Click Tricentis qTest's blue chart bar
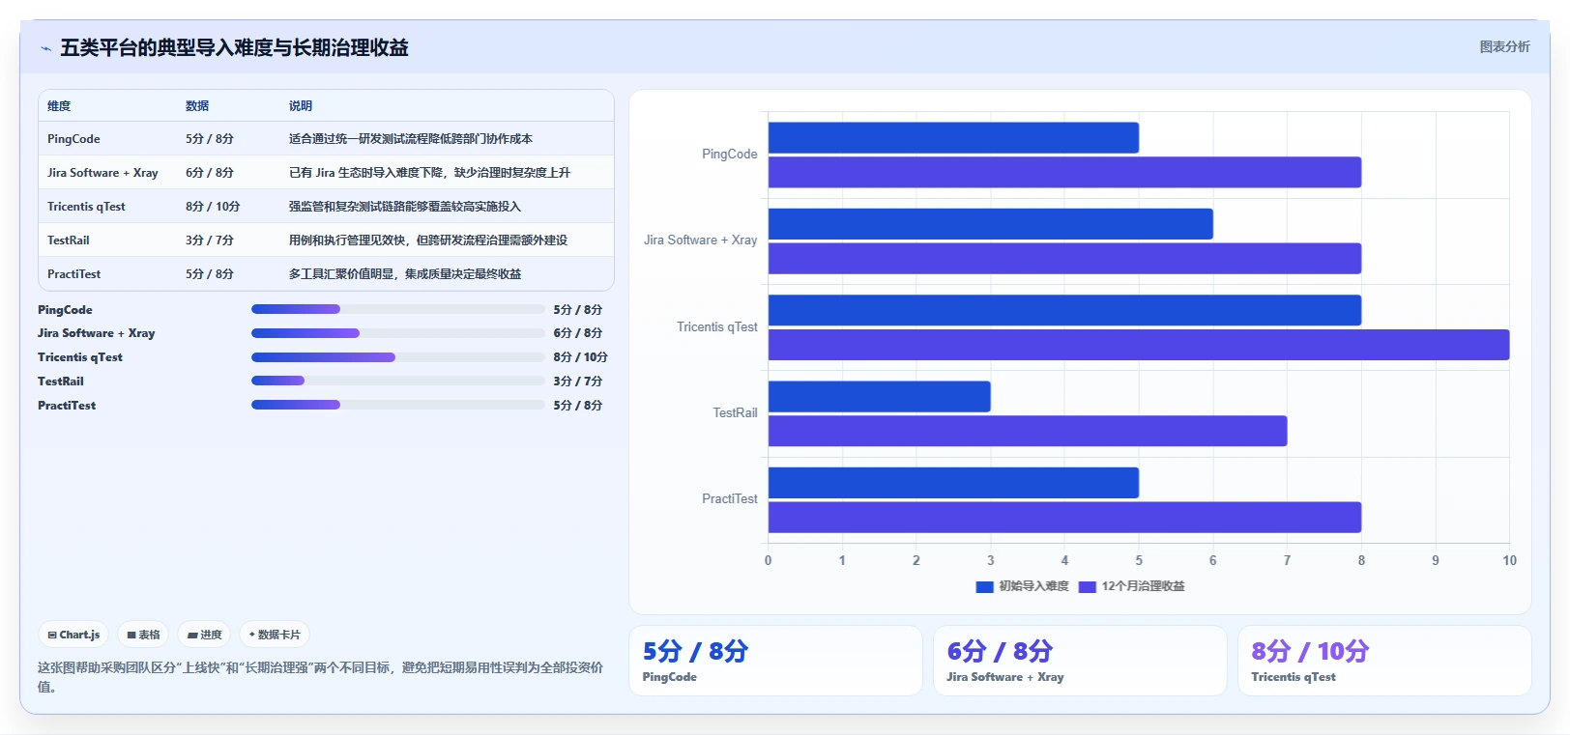The image size is (1570, 735). pos(1064,310)
